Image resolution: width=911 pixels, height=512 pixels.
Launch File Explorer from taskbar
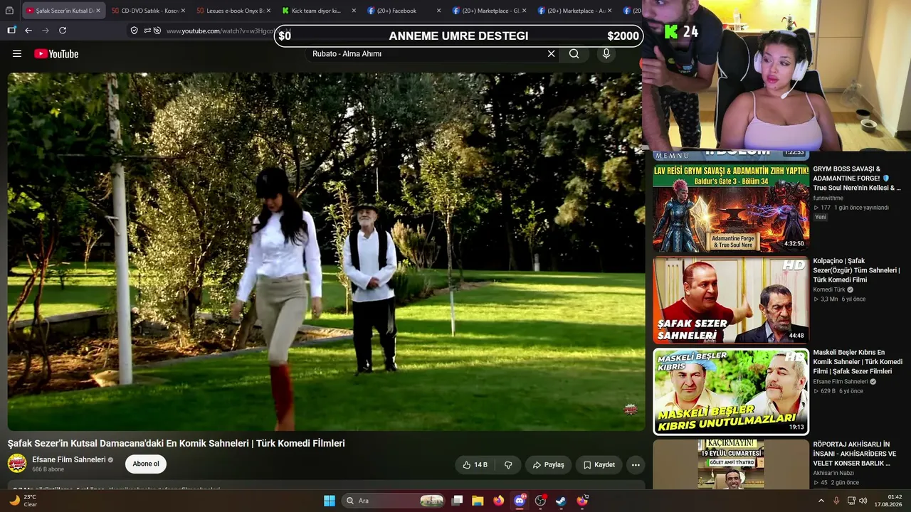[x=478, y=501]
